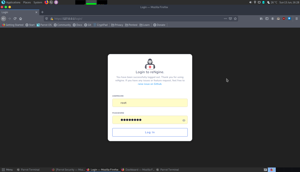This screenshot has width=300, height=172.
Task: Open weather applet showing 26 °C
Action: [x=272, y=2]
